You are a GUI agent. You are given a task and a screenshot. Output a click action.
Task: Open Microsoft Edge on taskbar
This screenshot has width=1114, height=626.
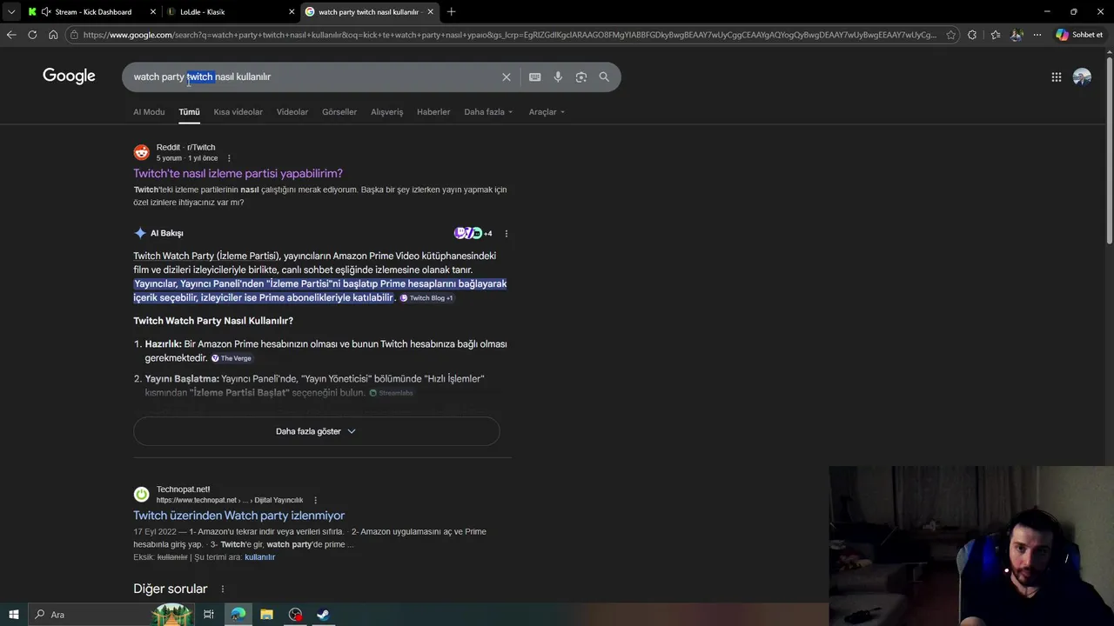coord(238,615)
